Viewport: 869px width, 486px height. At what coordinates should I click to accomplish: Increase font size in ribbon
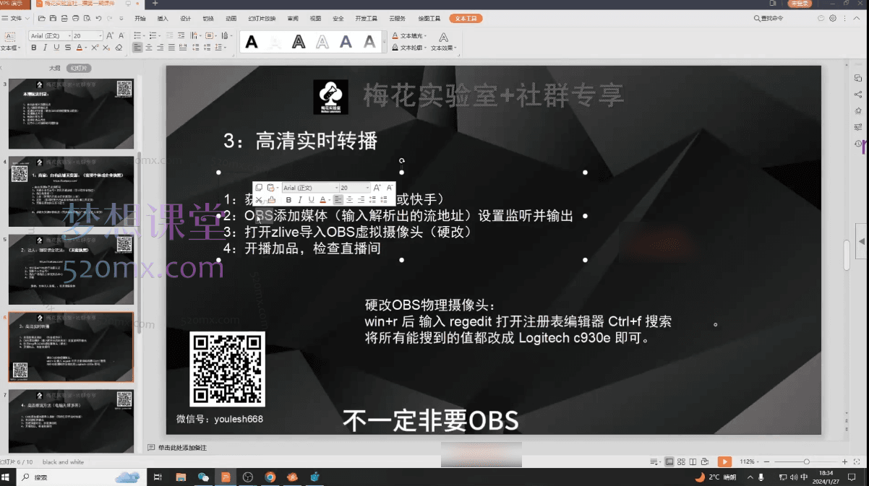point(111,35)
